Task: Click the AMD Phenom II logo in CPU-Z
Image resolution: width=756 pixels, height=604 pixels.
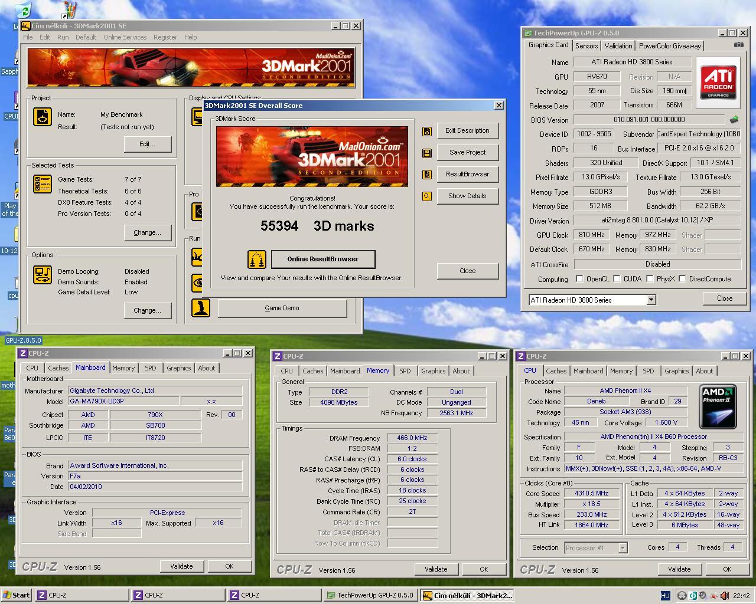Action: [718, 406]
